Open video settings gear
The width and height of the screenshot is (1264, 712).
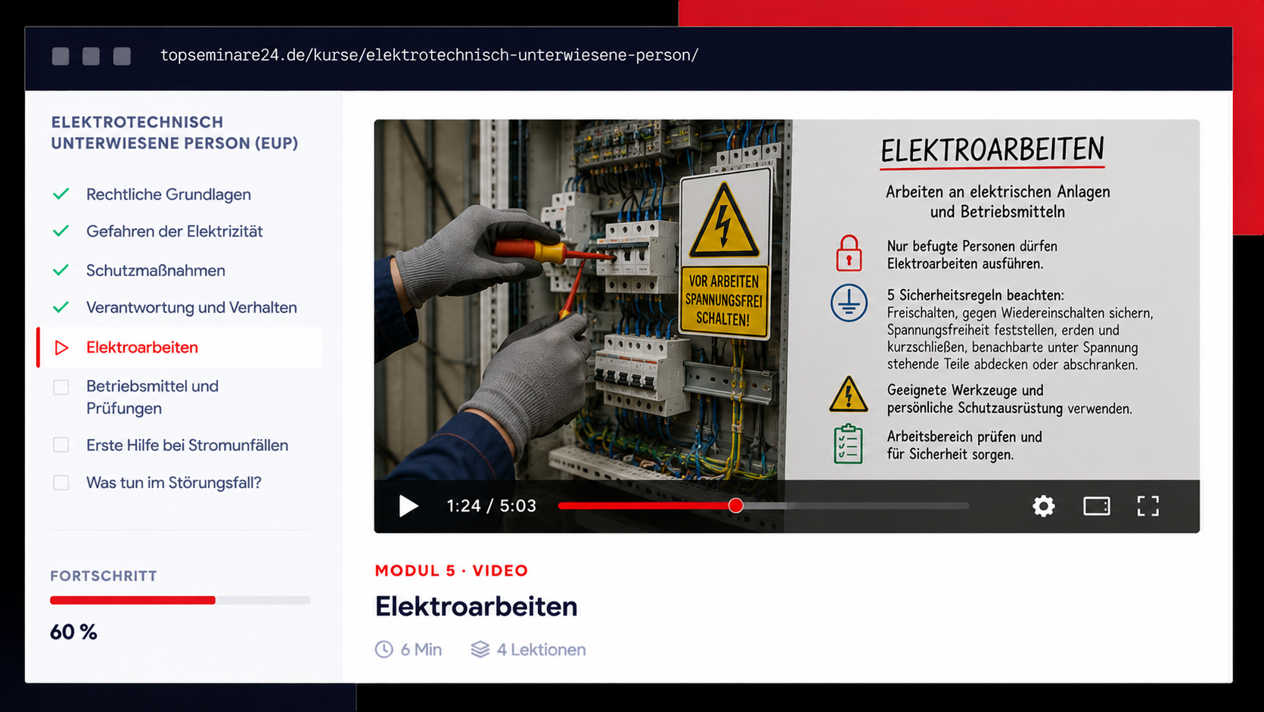point(1043,505)
